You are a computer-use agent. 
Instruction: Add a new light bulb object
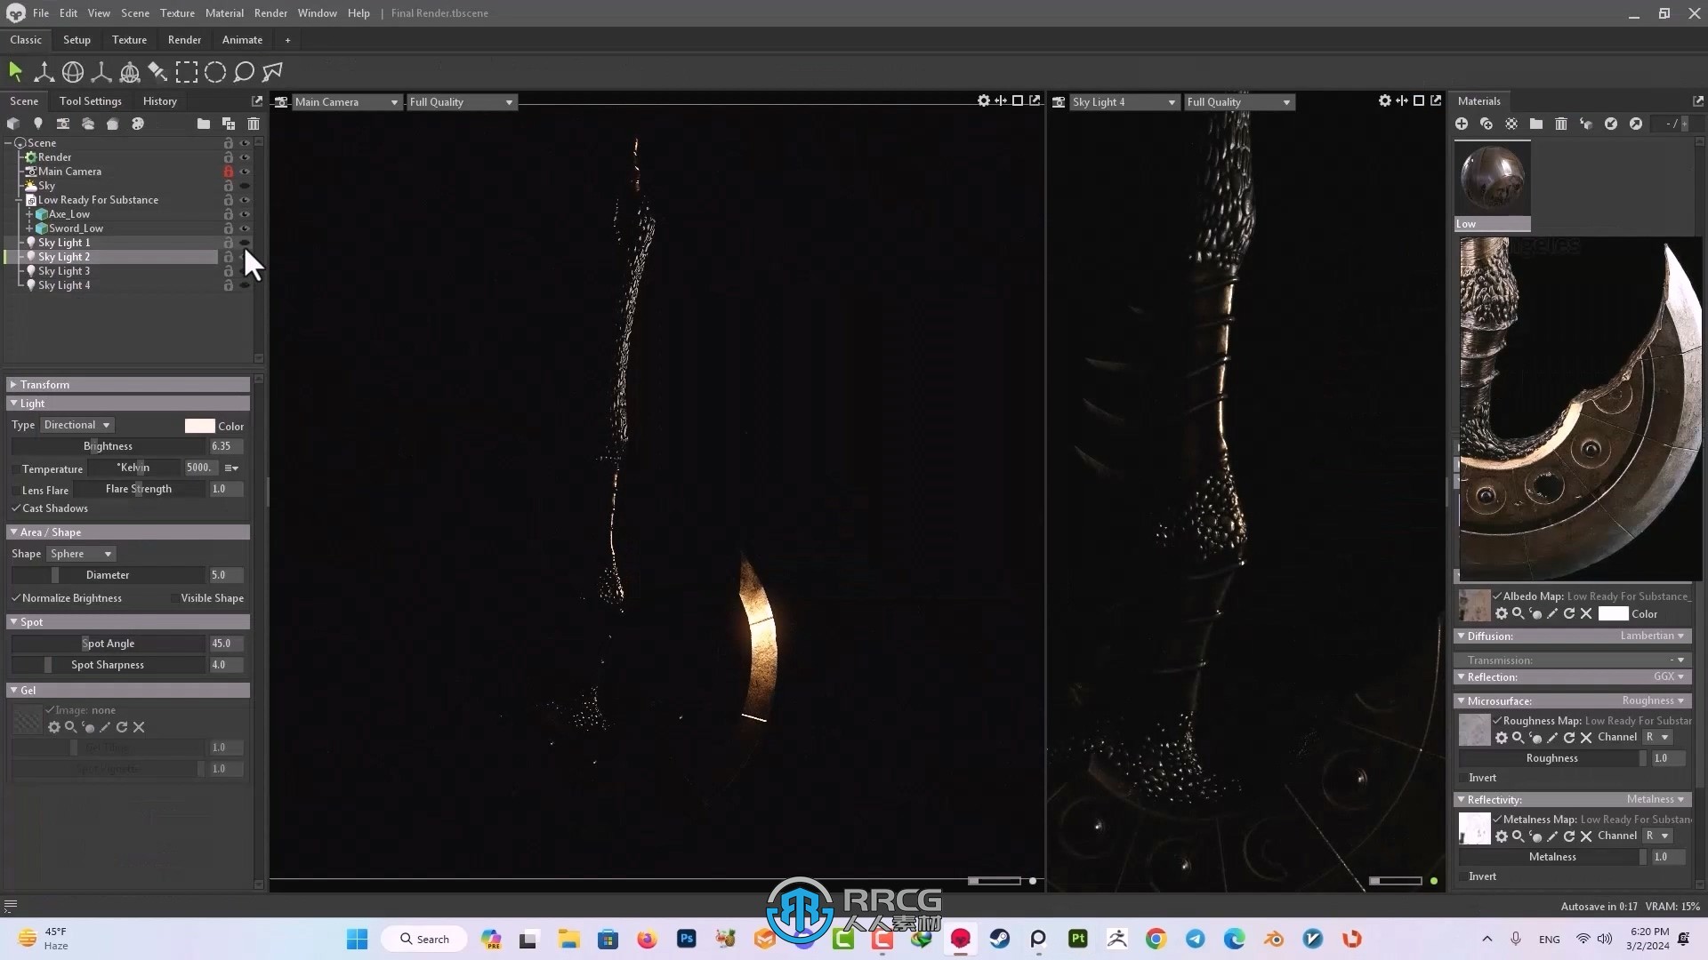pos(38,124)
